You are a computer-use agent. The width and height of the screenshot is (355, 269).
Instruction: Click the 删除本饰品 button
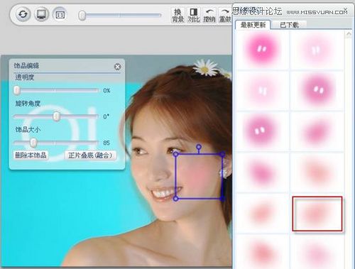click(x=31, y=155)
